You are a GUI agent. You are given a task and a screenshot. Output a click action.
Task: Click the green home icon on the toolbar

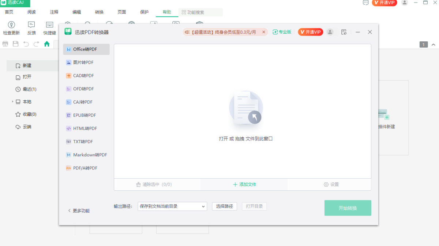[46, 44]
